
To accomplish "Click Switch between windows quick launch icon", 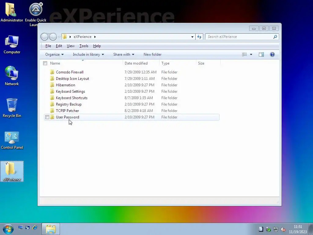I will 28,228.
